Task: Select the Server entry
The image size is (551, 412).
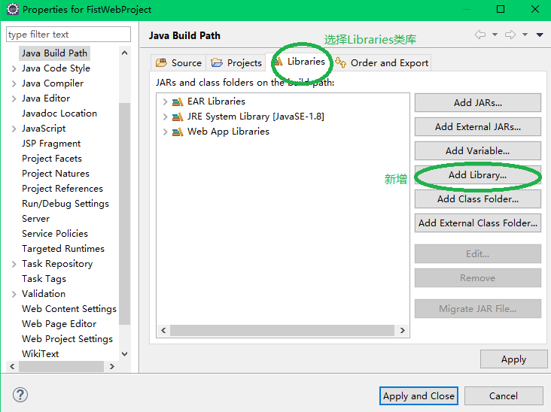Action: pyautogui.click(x=36, y=219)
